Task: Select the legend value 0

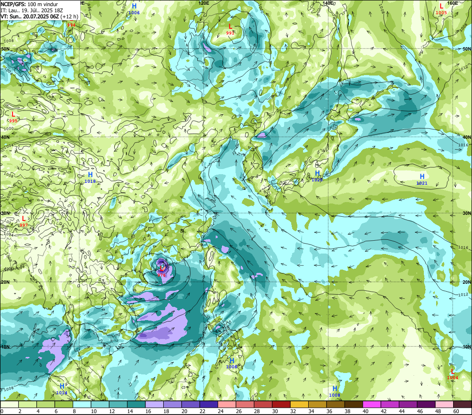Action: click(2, 411)
